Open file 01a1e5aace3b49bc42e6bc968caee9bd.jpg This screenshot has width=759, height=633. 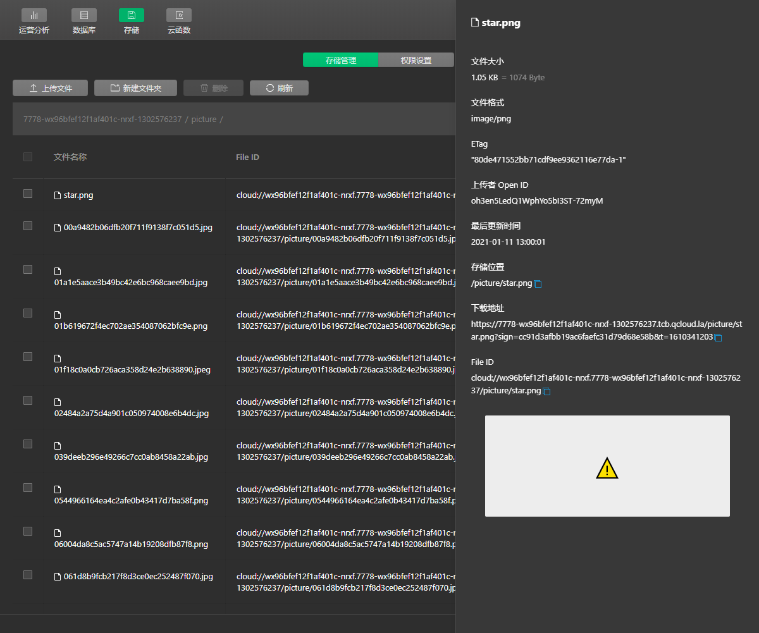tap(131, 283)
